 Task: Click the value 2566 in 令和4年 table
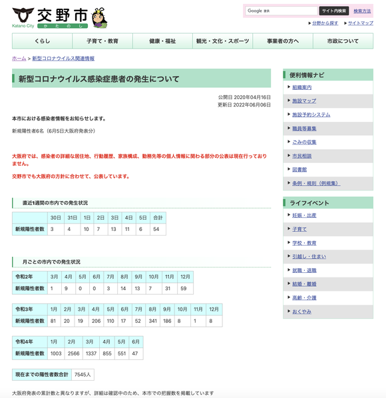(x=74, y=353)
